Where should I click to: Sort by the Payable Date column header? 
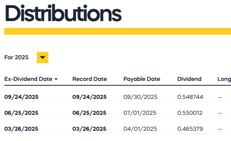[142, 79]
